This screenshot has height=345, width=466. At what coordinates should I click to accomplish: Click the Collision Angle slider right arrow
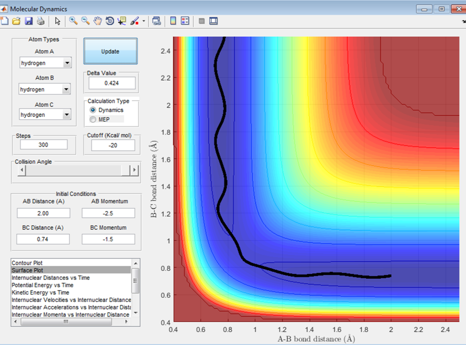[x=134, y=170]
